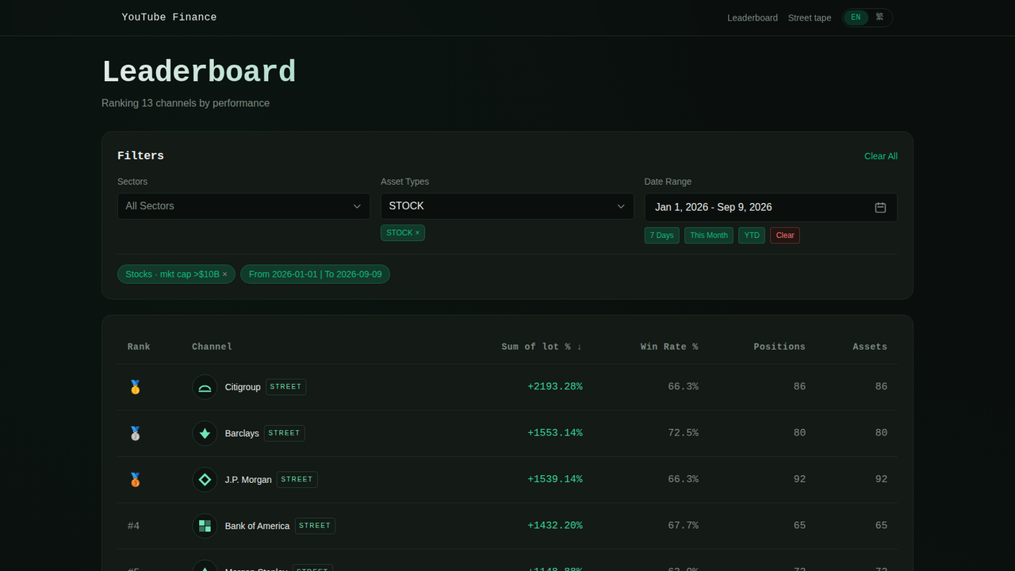Sort by Assets column header
Image resolution: width=1015 pixels, height=571 pixels.
click(870, 347)
